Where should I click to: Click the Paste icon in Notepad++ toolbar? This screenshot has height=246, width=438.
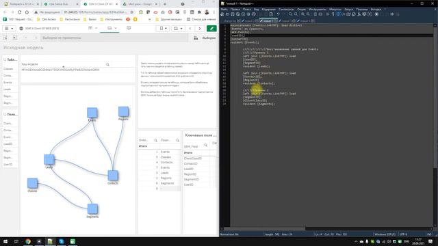pyautogui.click(x=271, y=14)
